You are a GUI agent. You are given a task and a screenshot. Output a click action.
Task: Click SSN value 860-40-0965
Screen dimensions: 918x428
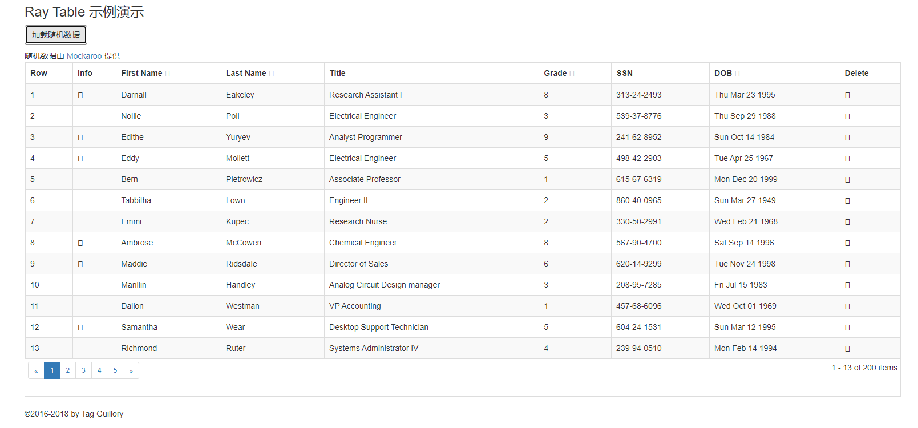coord(639,200)
